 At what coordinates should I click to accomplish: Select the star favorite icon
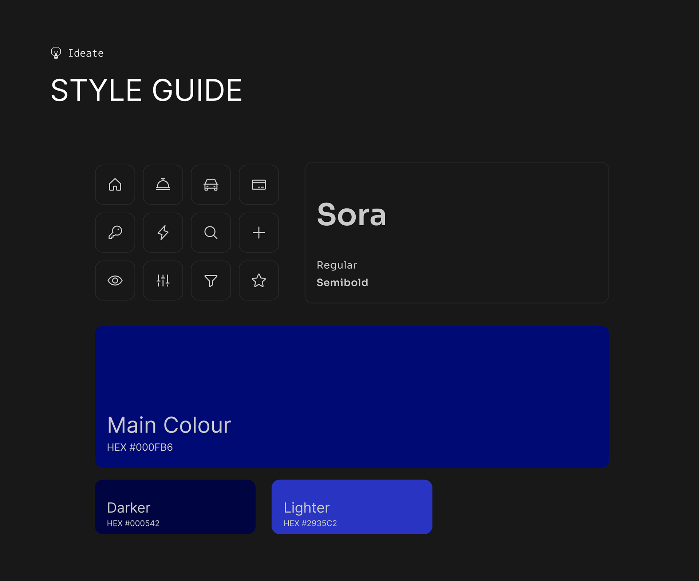click(x=259, y=280)
